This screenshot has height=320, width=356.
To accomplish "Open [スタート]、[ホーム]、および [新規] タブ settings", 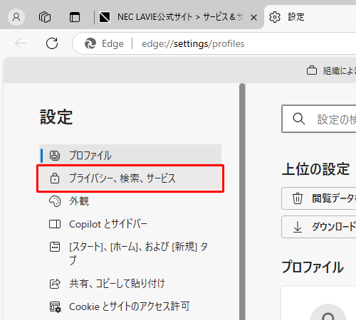I will pos(130,253).
